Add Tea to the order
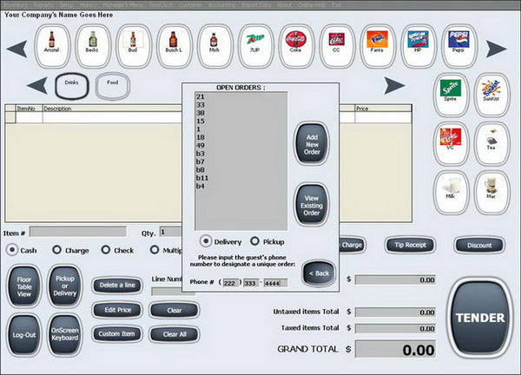521x375 pixels. pyautogui.click(x=491, y=143)
